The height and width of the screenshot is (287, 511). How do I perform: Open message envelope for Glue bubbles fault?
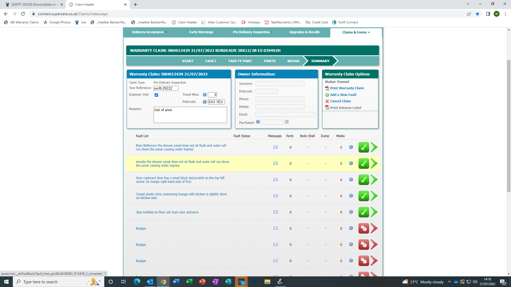(275, 212)
